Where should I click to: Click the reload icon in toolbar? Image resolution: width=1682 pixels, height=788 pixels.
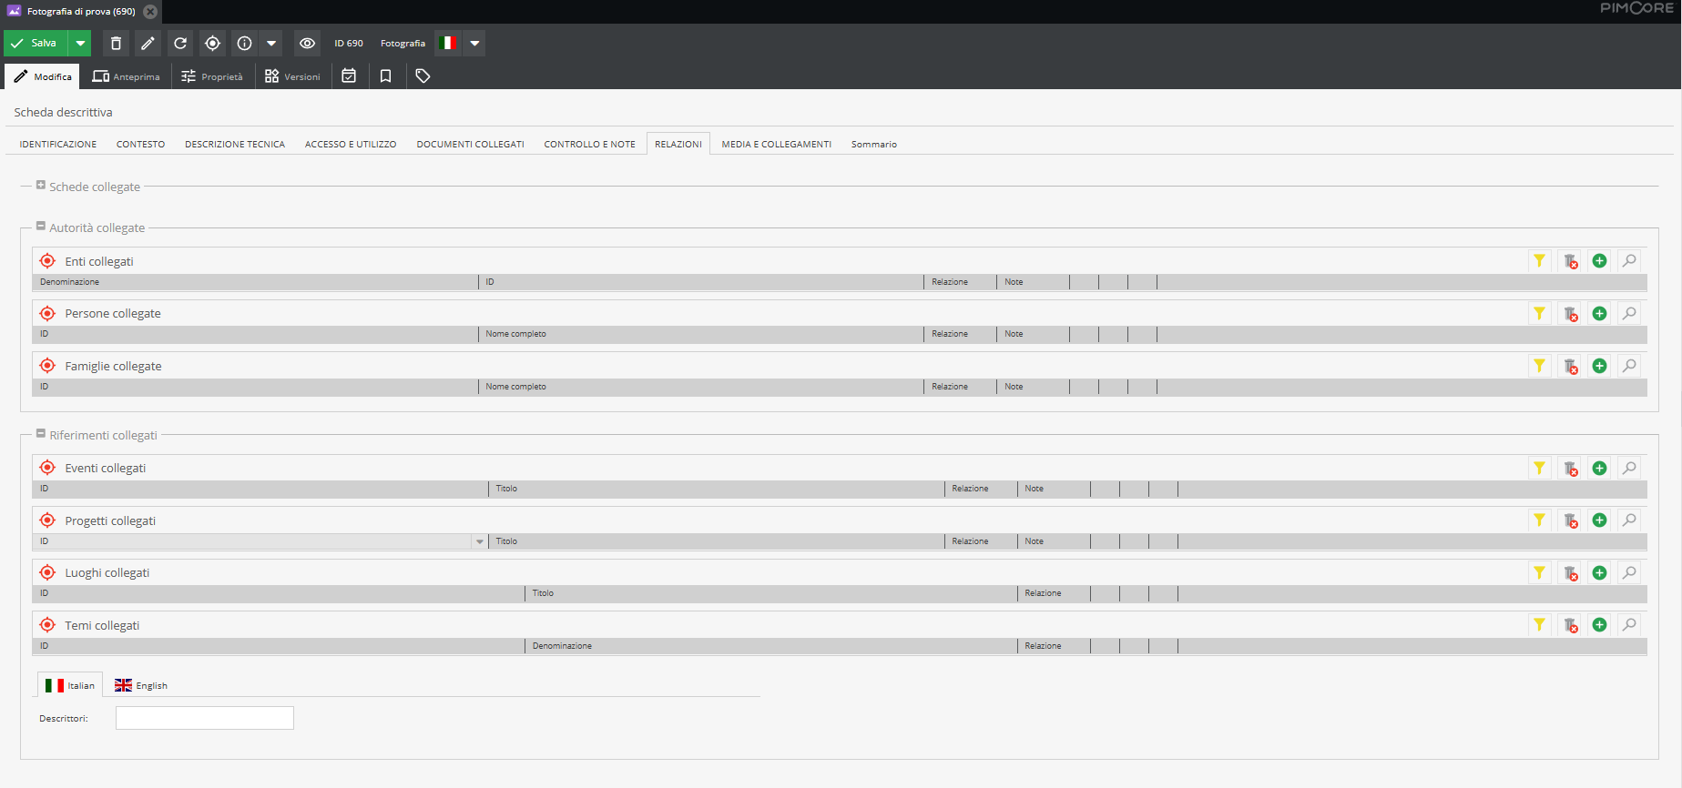180,44
